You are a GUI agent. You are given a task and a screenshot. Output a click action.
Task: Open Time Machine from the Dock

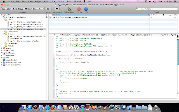(112, 107)
